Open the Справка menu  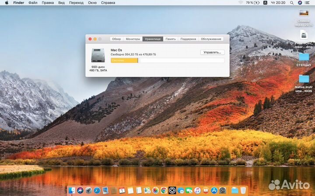(108, 3)
